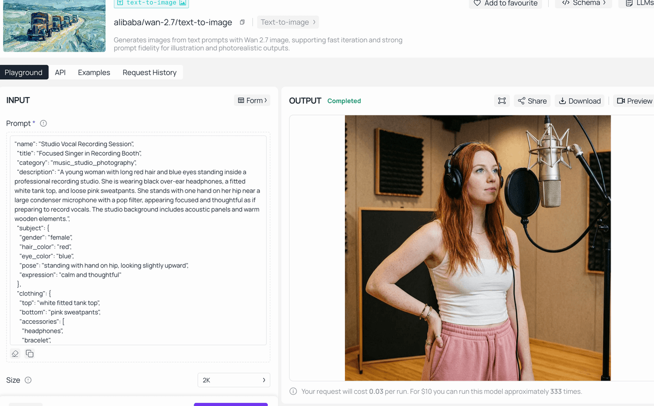Image resolution: width=654 pixels, height=406 pixels.
Task: Open fullscreen view of output image
Action: [x=502, y=101]
